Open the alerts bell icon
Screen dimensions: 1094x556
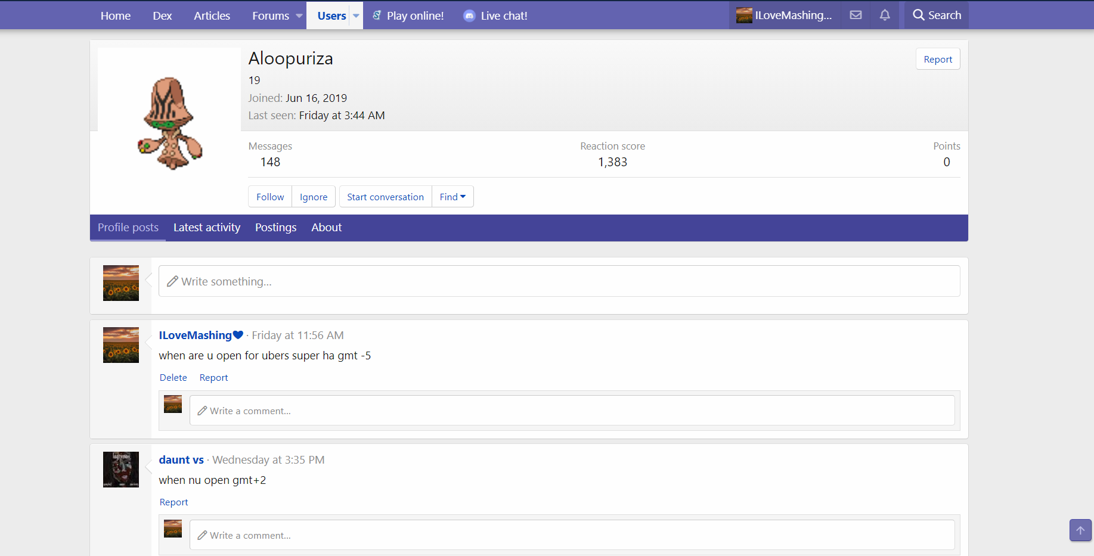click(885, 15)
